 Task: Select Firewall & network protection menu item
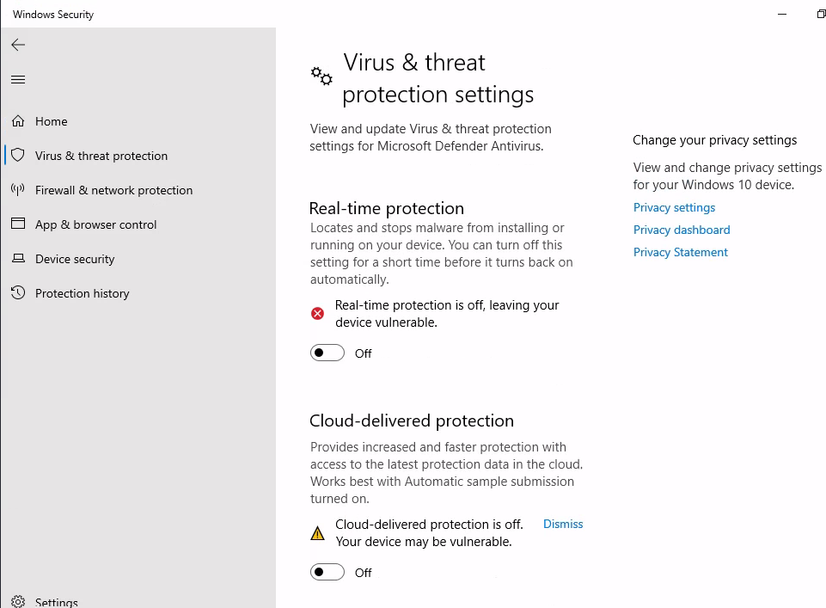tap(113, 190)
